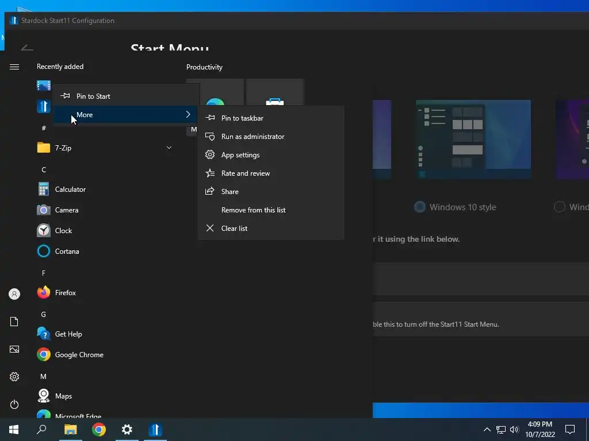Open the notification center

pyautogui.click(x=570, y=430)
